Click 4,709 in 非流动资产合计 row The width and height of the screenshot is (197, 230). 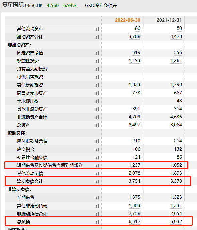point(134,117)
